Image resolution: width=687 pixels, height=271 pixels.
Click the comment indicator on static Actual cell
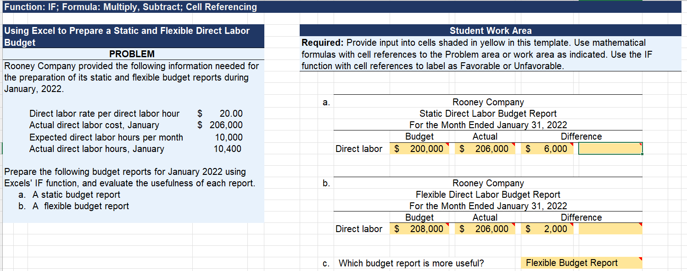pos(513,144)
